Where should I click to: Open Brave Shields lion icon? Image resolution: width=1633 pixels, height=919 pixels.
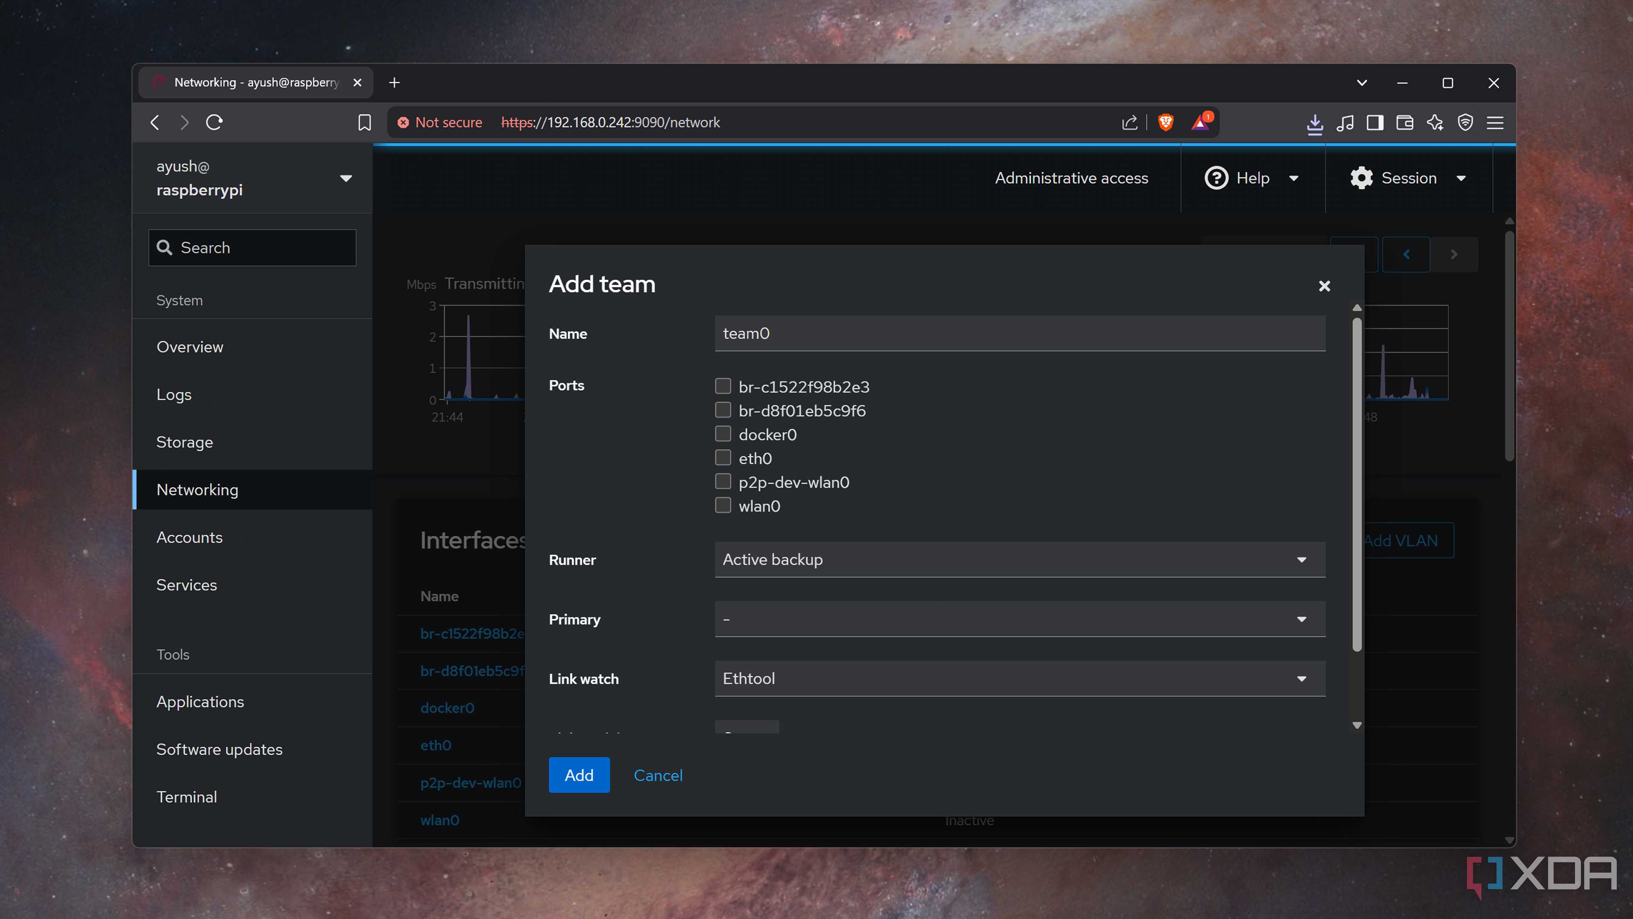tap(1165, 123)
